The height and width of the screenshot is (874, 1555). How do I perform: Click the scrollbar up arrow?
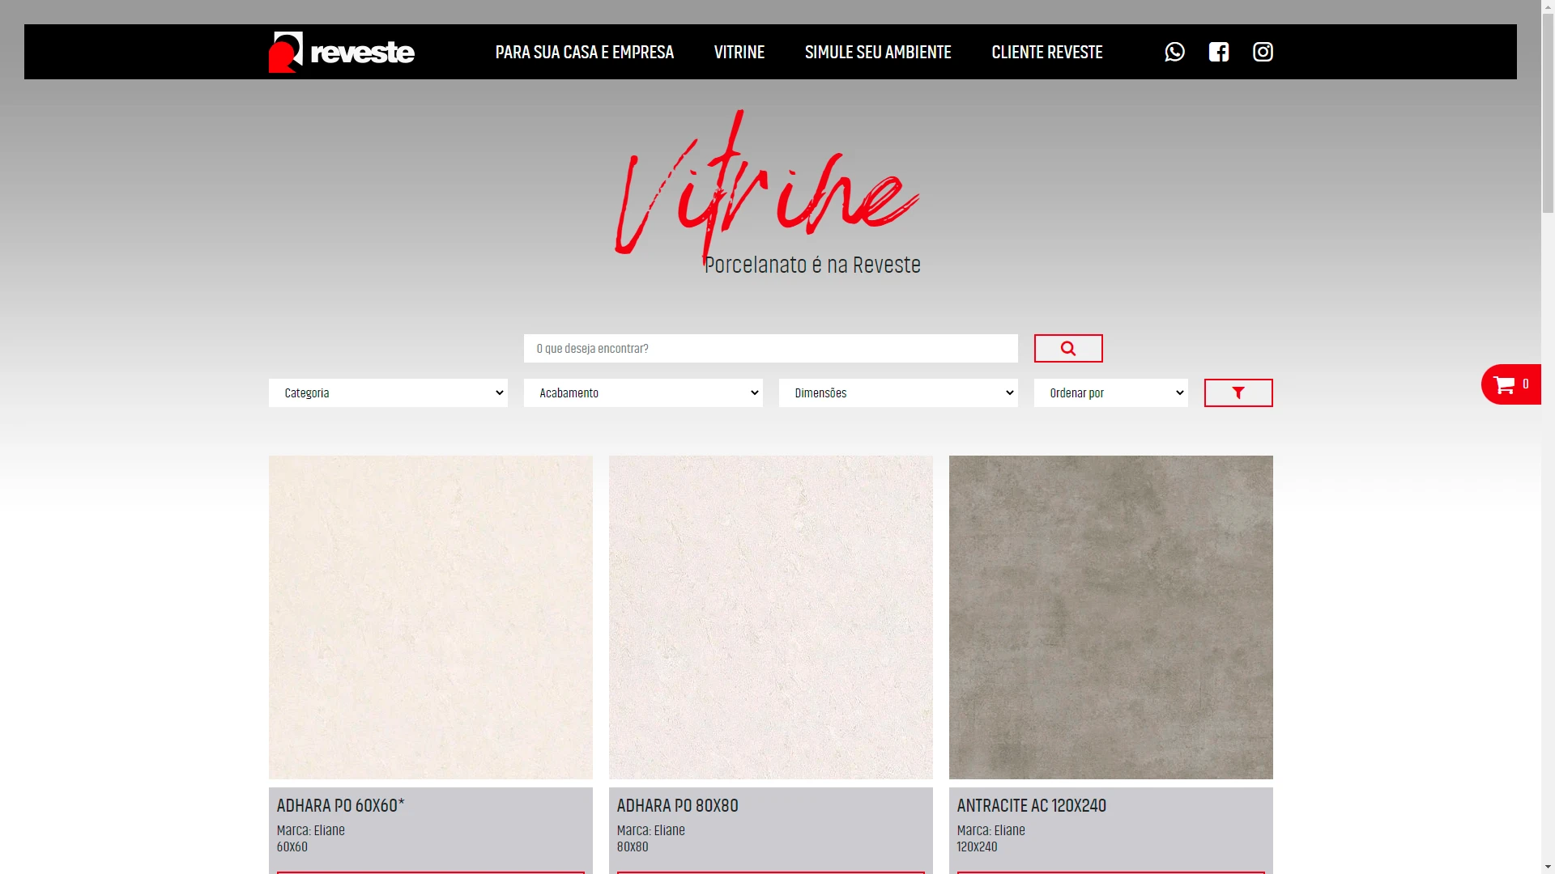[1548, 6]
